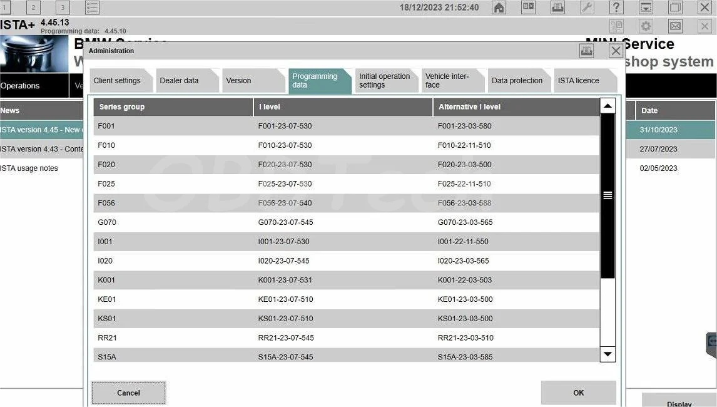Click I level F056-23-07-540
Image resolution: width=717 pixels, height=407 pixels.
pos(285,203)
